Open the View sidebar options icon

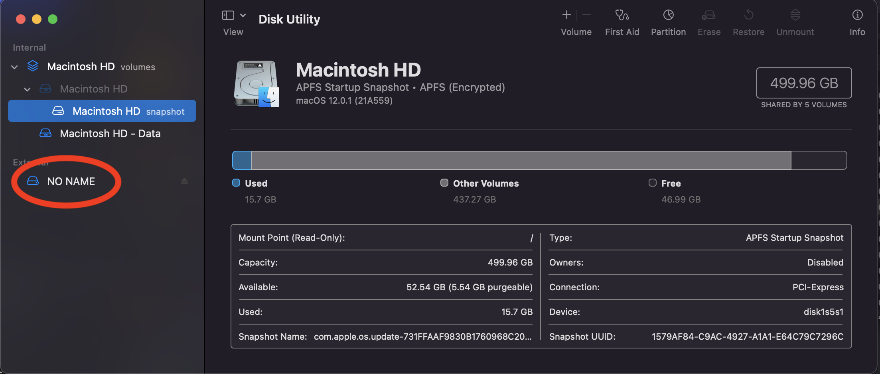coord(228,15)
